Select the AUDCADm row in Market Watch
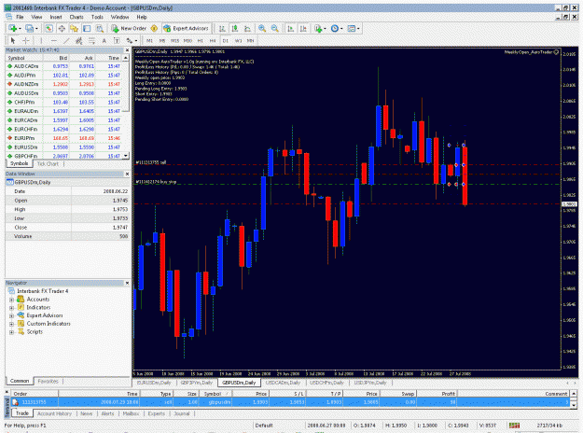Viewport: 583px width, 433px height. (x=64, y=66)
